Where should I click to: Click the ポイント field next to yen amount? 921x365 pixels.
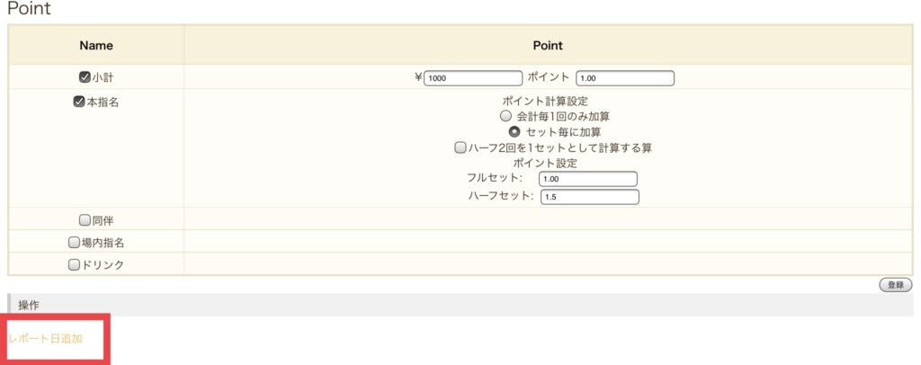pyautogui.click(x=625, y=78)
